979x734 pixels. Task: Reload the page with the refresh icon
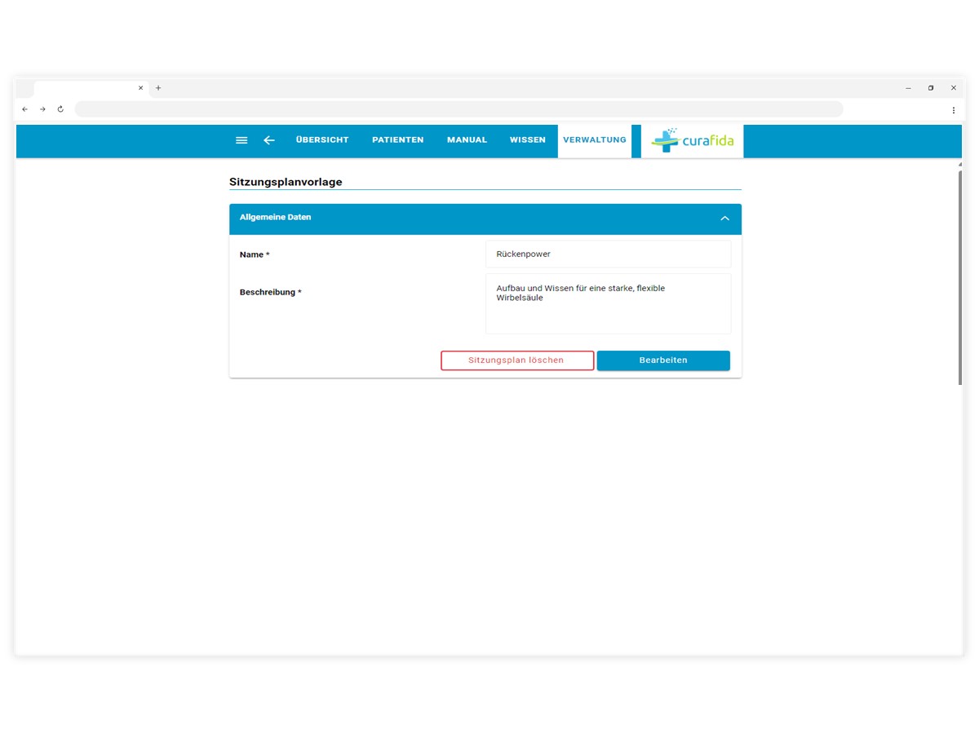60,109
